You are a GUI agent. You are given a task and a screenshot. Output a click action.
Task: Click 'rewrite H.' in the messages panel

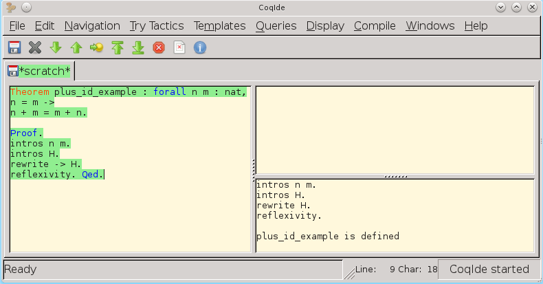(283, 206)
